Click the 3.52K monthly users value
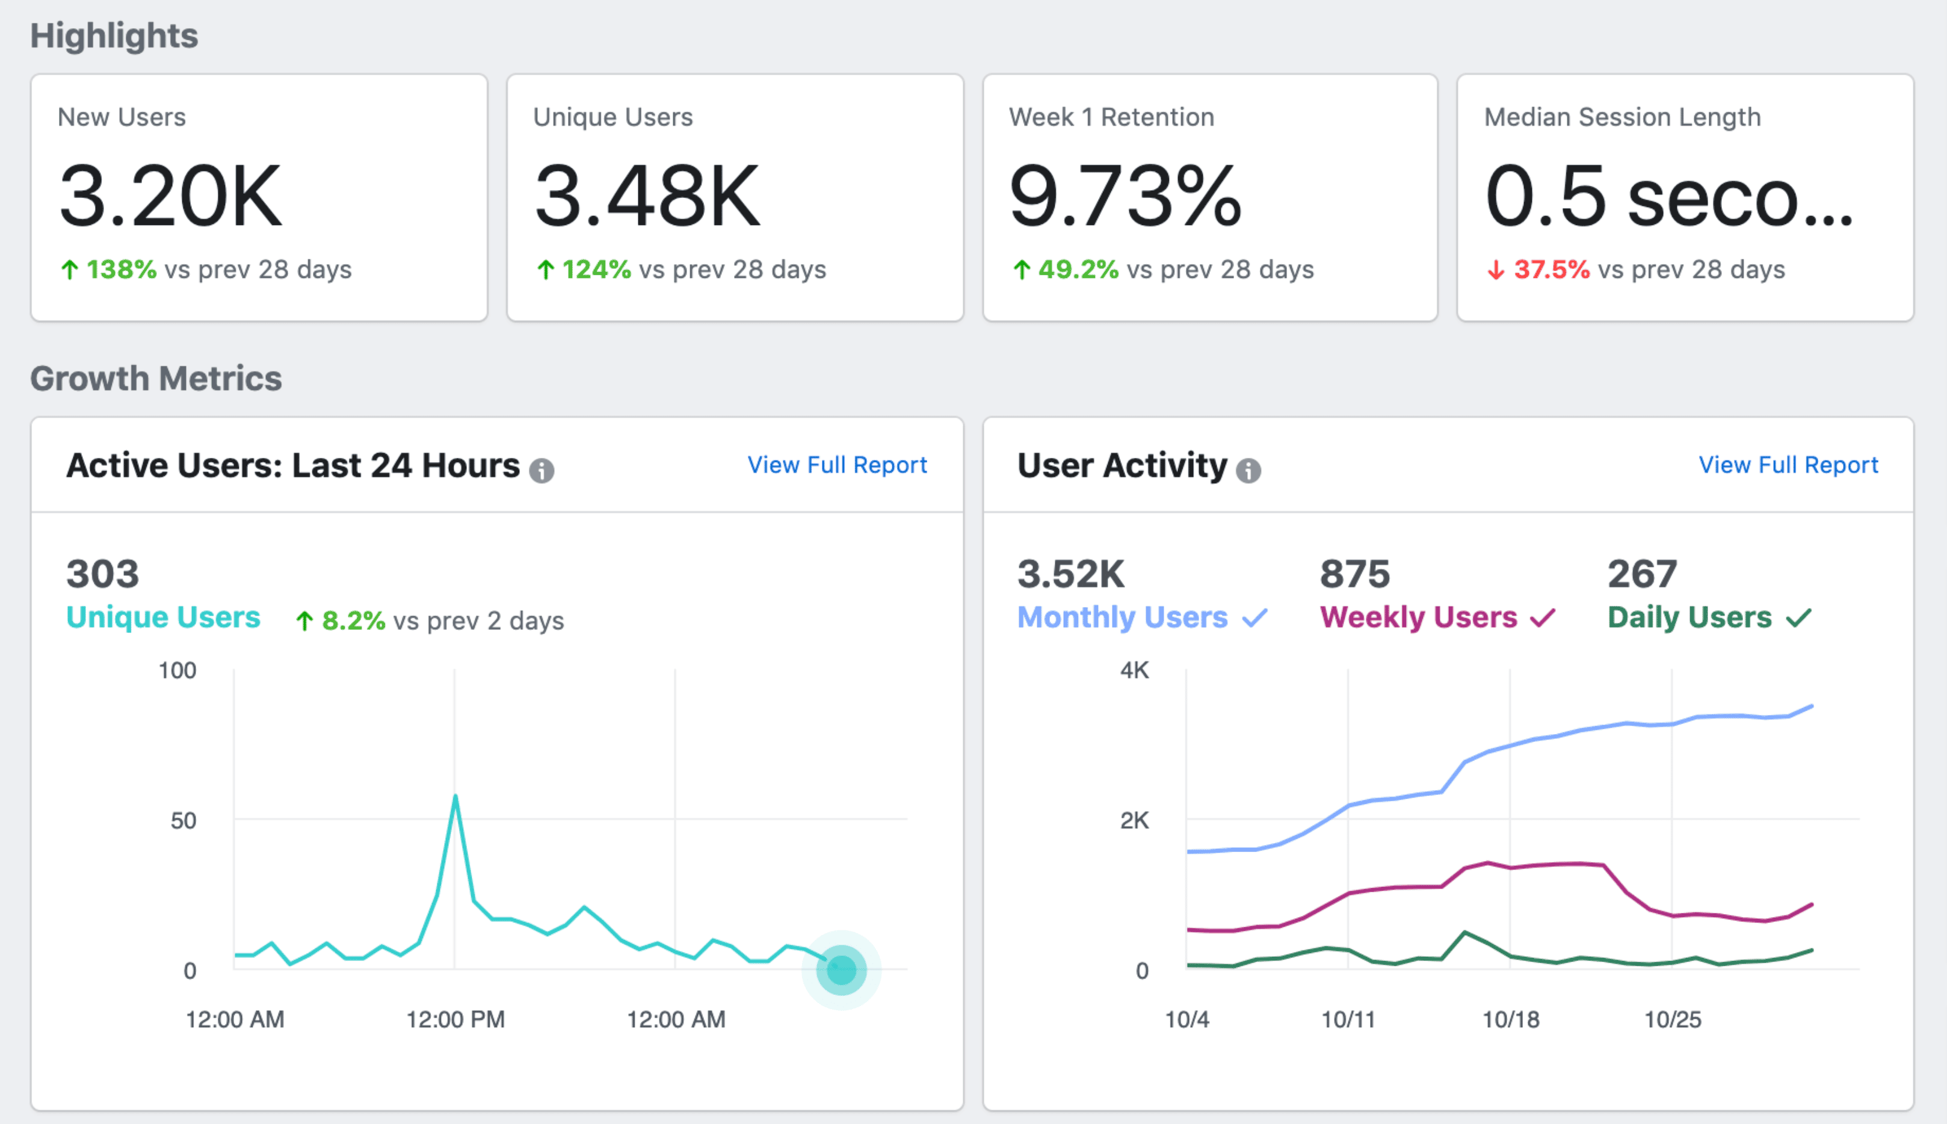Screen dimensions: 1947x1124 point(1071,573)
